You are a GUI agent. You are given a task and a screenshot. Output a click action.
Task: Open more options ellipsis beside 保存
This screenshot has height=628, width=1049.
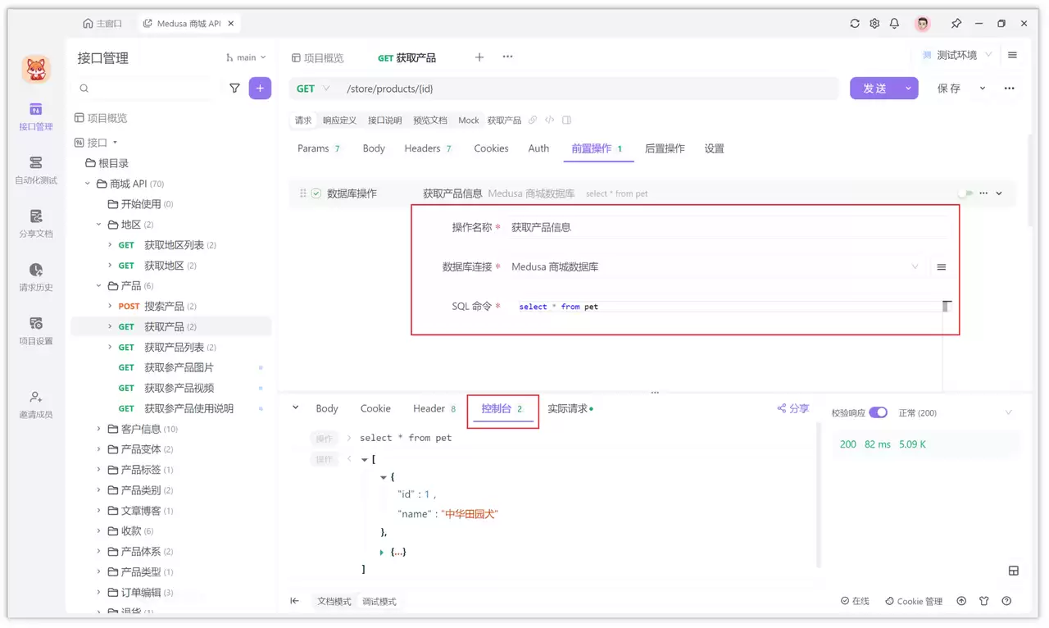(x=1009, y=88)
